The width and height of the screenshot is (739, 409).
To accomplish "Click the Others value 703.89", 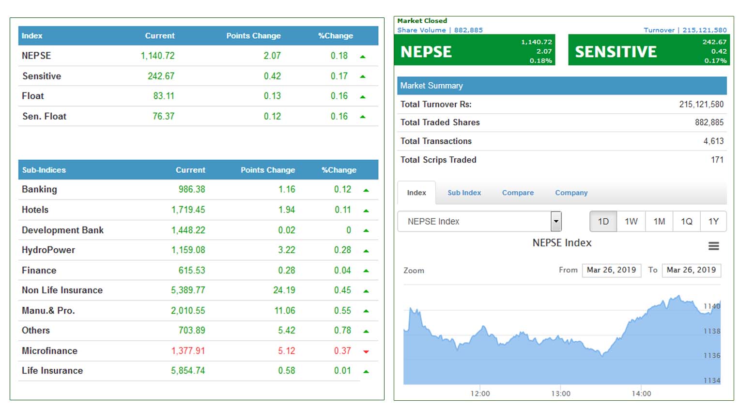I will [x=192, y=330].
